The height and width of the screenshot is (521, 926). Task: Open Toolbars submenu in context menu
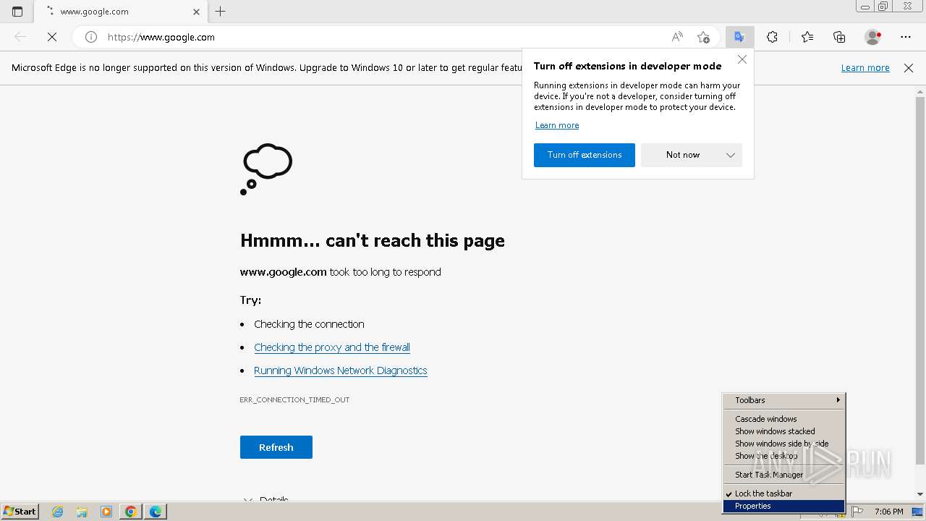(784, 400)
